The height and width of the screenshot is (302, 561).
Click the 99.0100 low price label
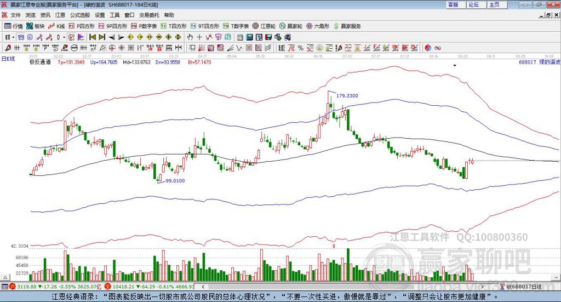pos(175,181)
